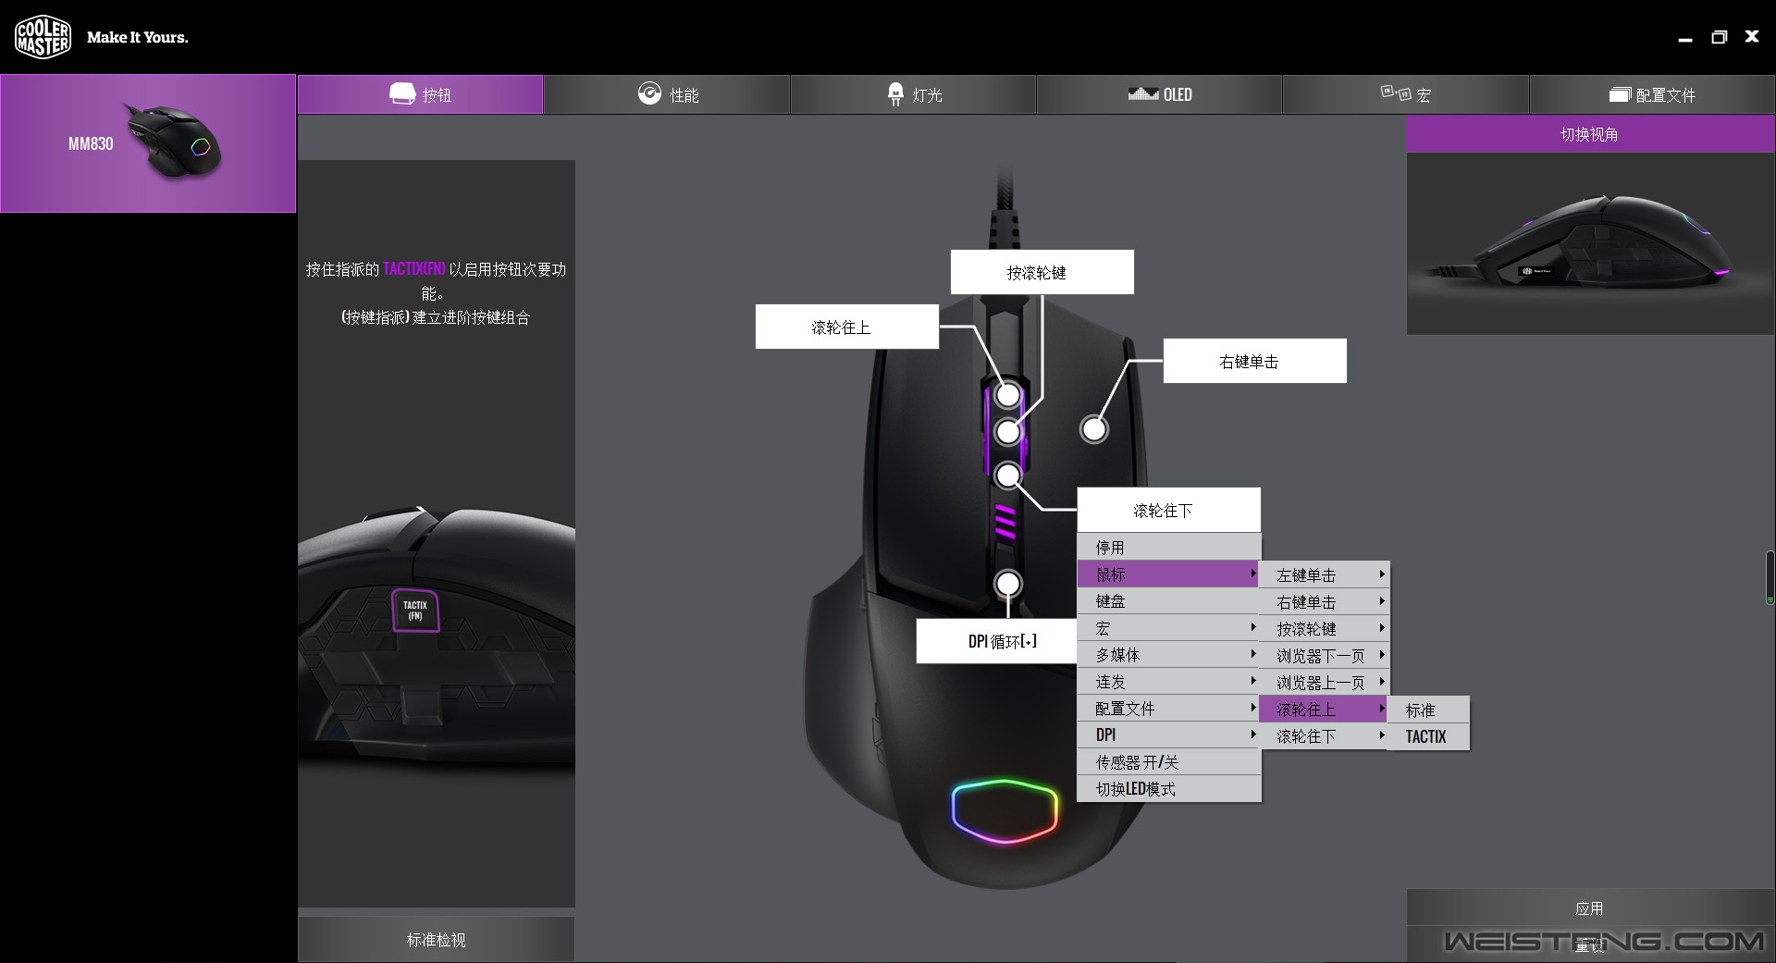Switch to the OLED tab

coord(1159,94)
